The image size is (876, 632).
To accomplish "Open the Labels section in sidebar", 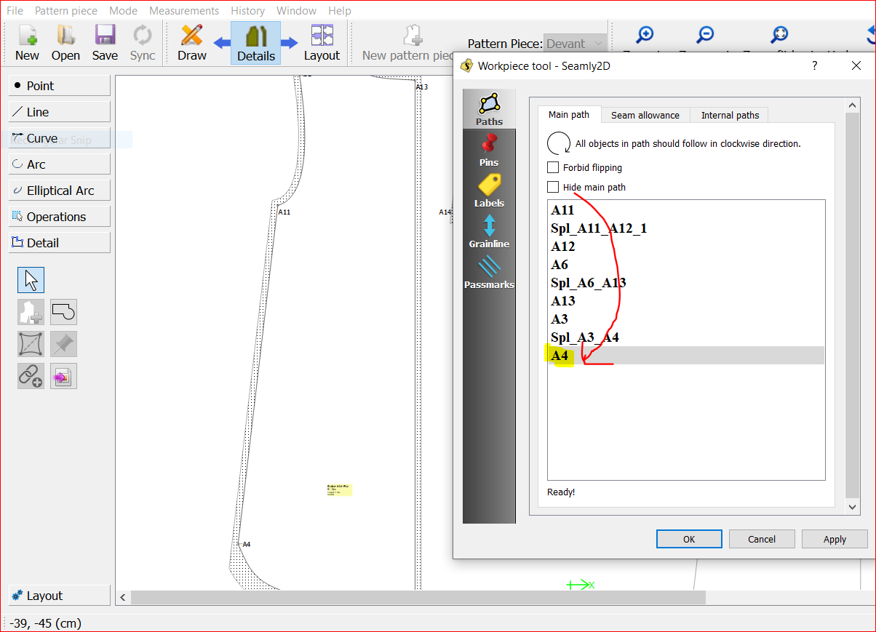I will (489, 191).
